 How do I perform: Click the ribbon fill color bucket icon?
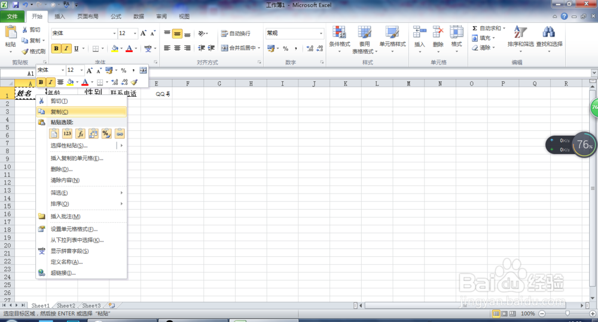(x=114, y=48)
